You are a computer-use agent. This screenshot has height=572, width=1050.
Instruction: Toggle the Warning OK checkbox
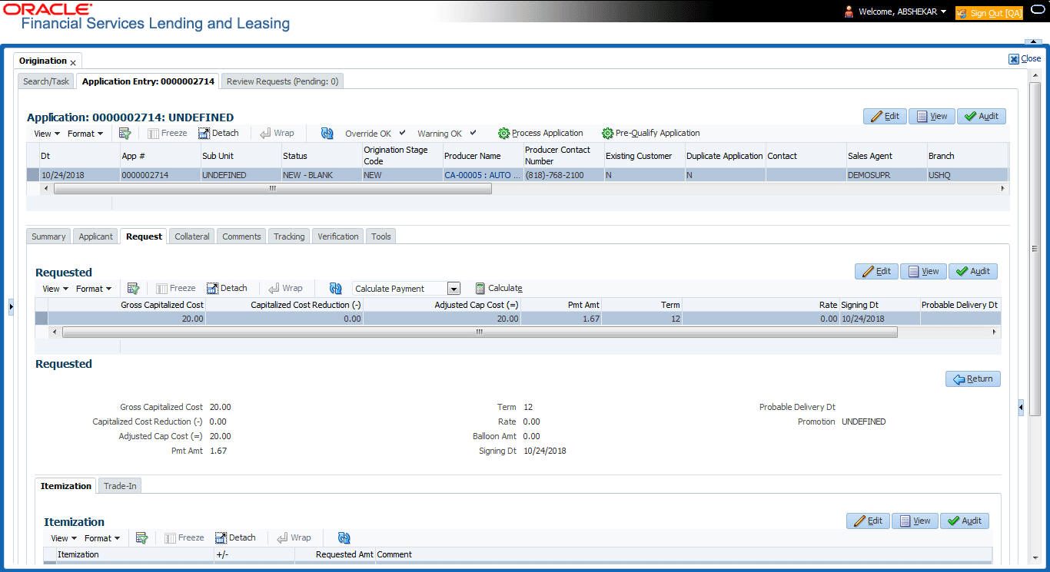coord(473,133)
